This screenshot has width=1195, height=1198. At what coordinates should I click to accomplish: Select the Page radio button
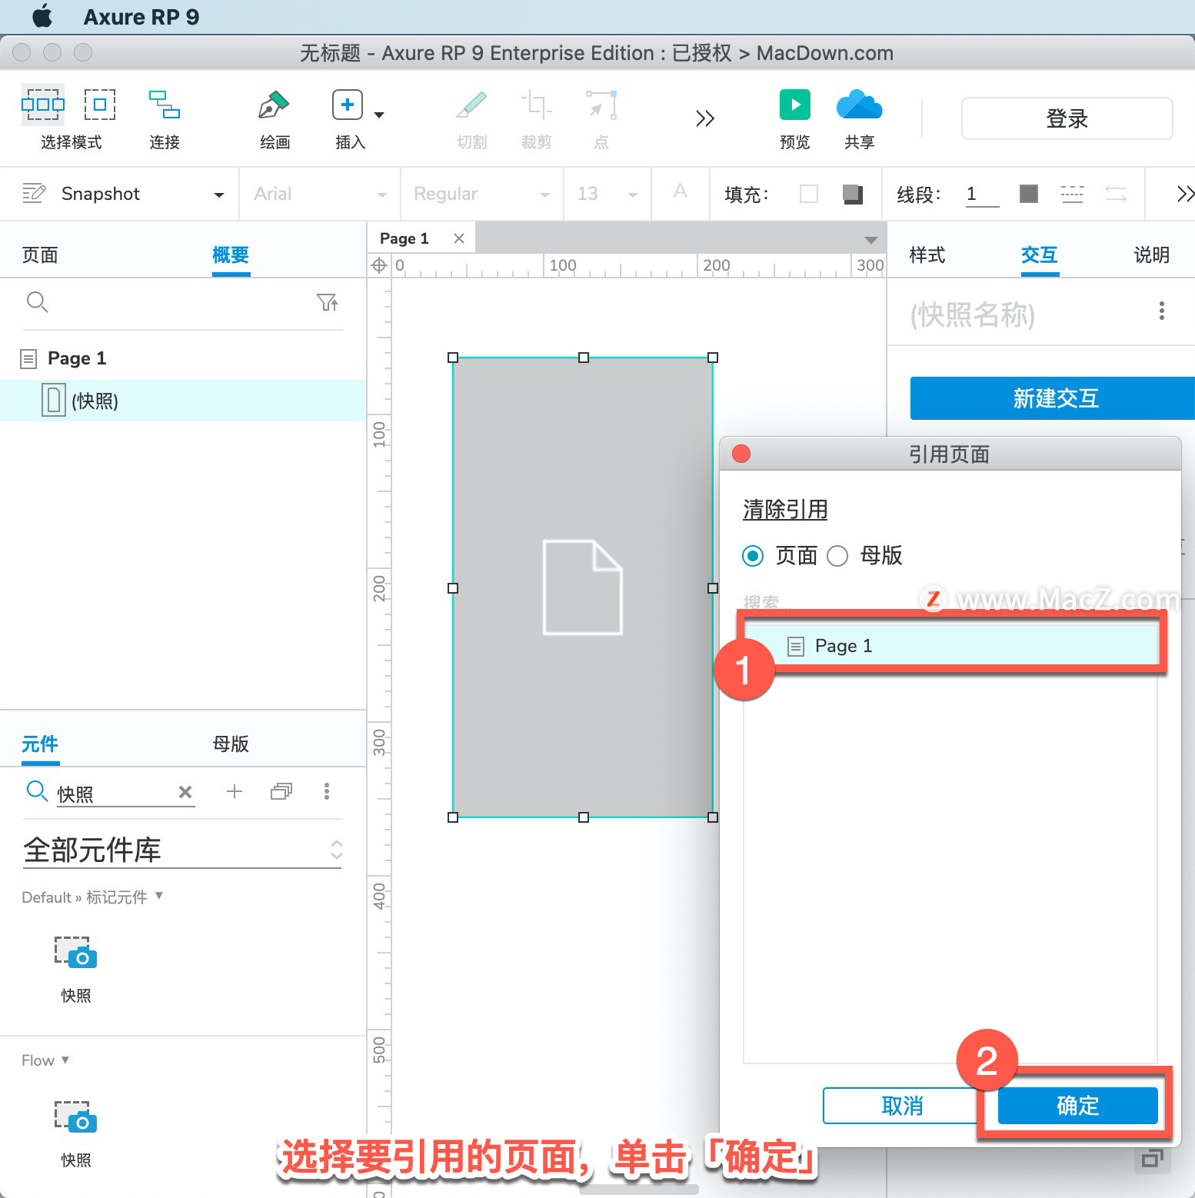coord(753,556)
